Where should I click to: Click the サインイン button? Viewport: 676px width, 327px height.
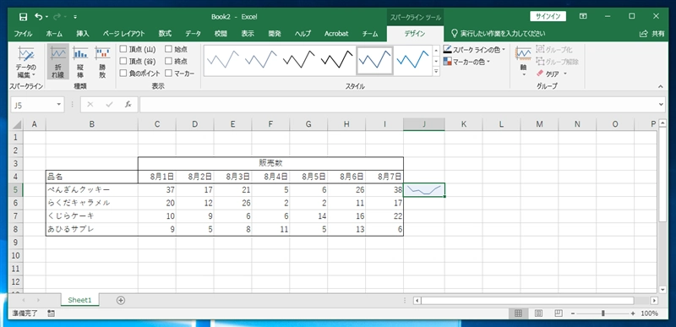(x=548, y=16)
